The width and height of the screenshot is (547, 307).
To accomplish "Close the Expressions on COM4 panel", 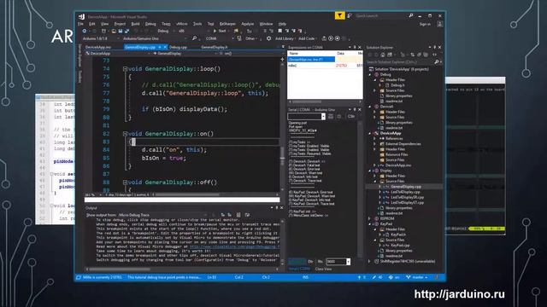I will coord(360,47).
